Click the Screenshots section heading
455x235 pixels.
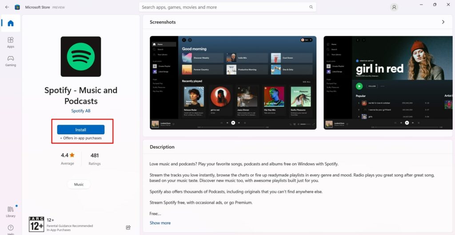pyautogui.click(x=163, y=22)
